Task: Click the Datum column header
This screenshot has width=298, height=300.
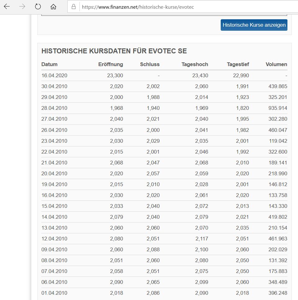Action: pos(49,64)
